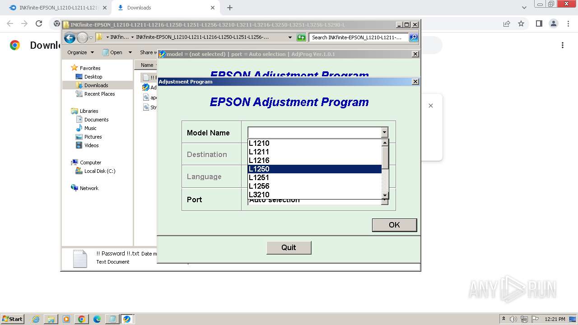This screenshot has width=578, height=325.
Task: Select Computer in the navigation pane
Action: pyautogui.click(x=90, y=162)
